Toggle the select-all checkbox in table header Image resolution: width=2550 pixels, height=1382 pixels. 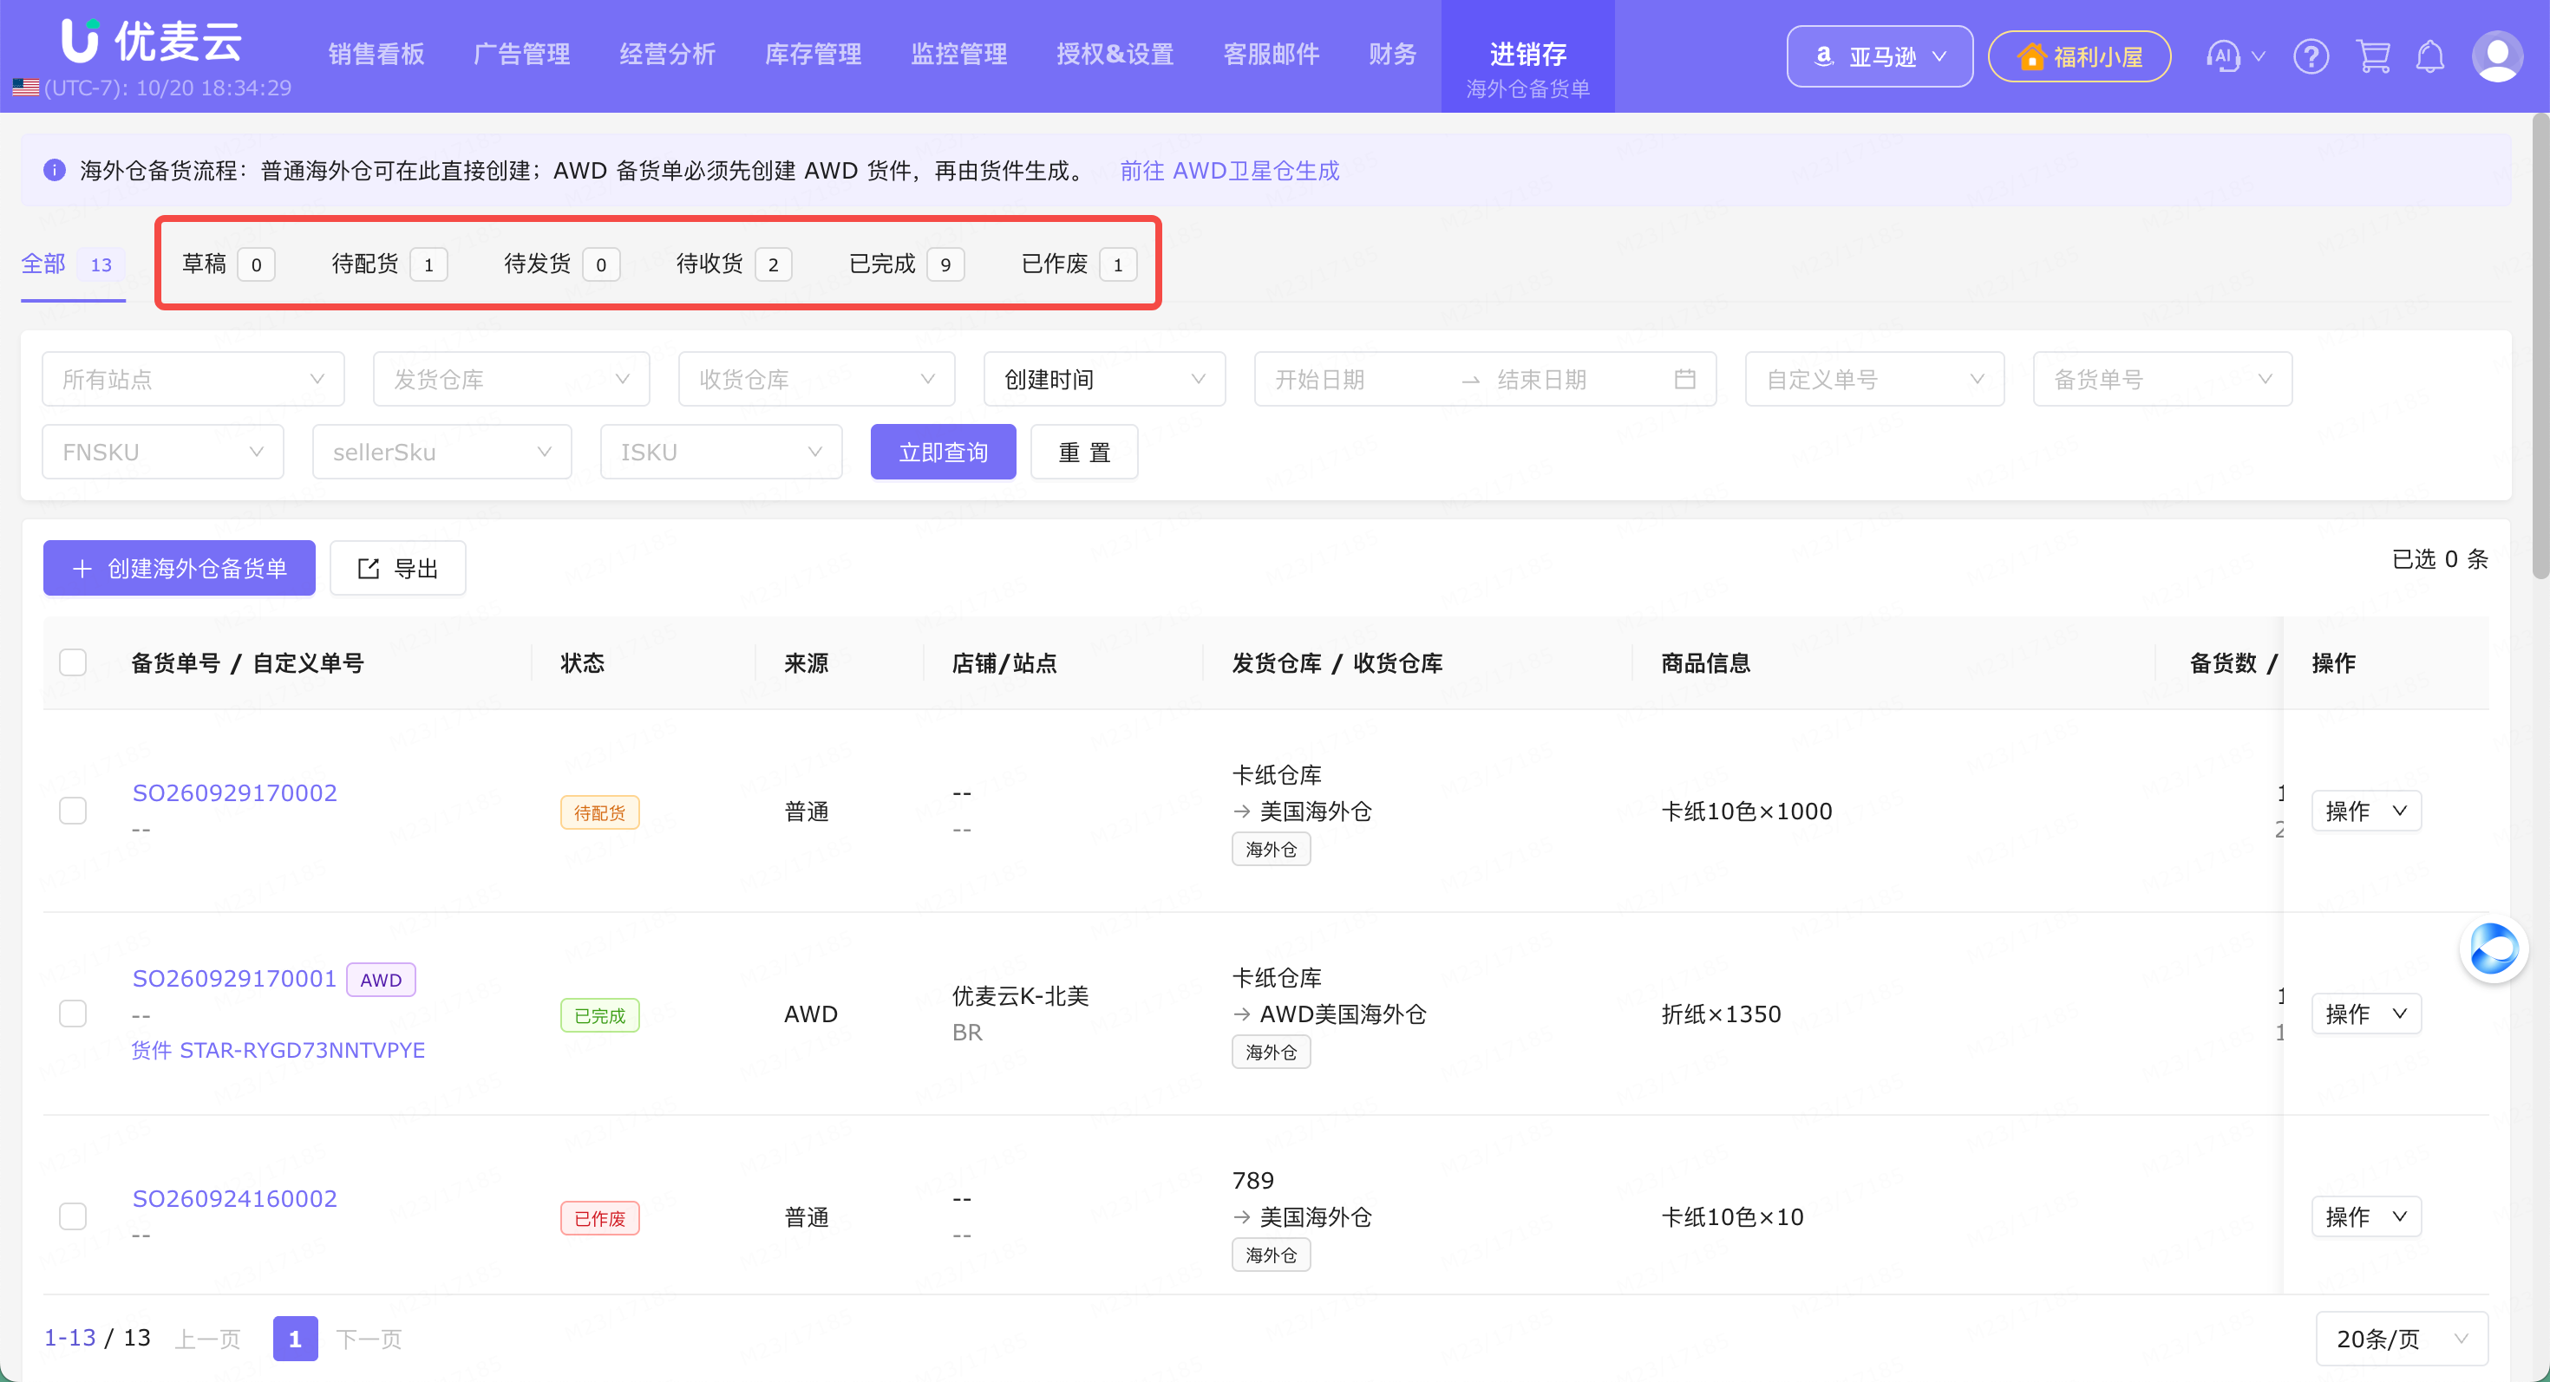(x=73, y=662)
